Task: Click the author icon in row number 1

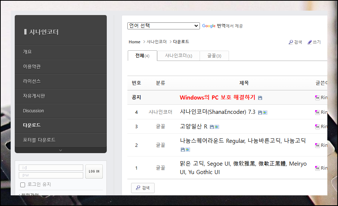Action: click(x=317, y=168)
